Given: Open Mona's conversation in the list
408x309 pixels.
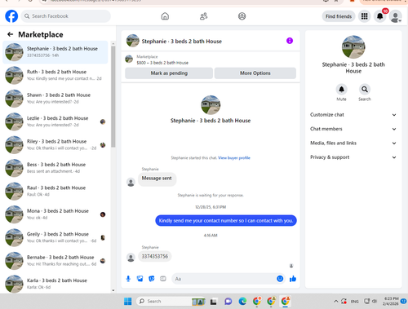Looking at the screenshot, I should pyautogui.click(x=55, y=214).
